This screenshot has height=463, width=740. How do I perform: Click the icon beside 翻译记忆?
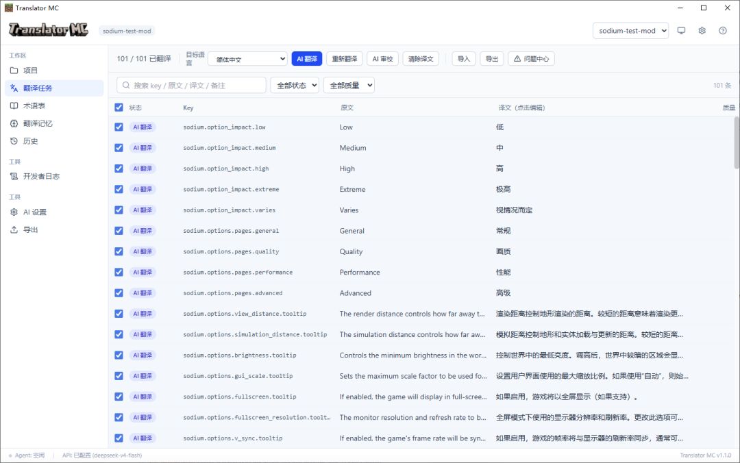pos(14,124)
